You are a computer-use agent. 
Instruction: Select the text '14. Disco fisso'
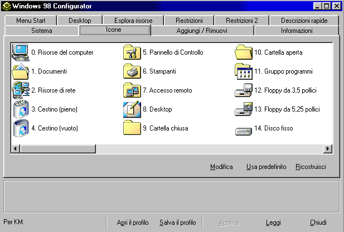point(274,128)
